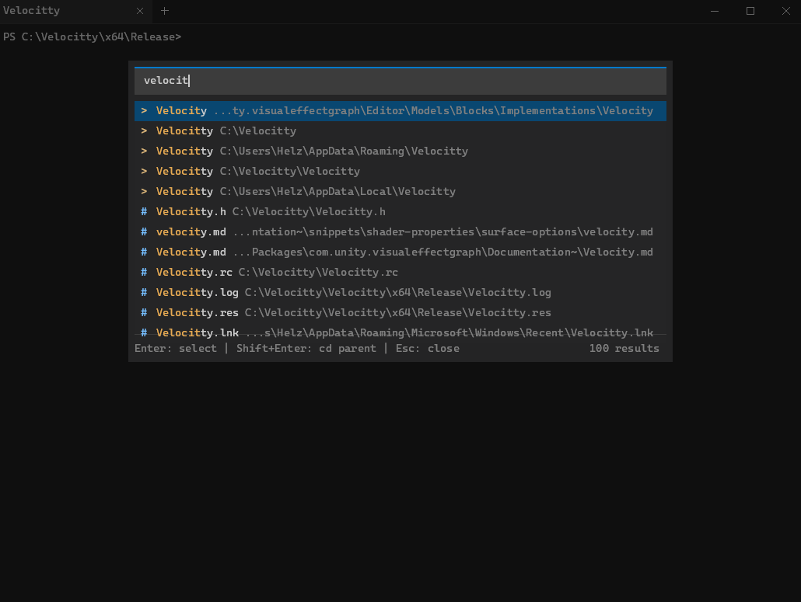The width and height of the screenshot is (801, 602).
Task: Click the # icon next to Velocitty.log
Action: coord(143,292)
